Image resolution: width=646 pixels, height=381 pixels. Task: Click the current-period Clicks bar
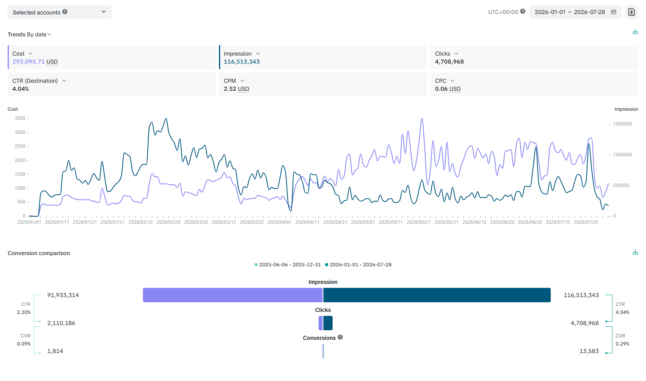pyautogui.click(x=328, y=323)
